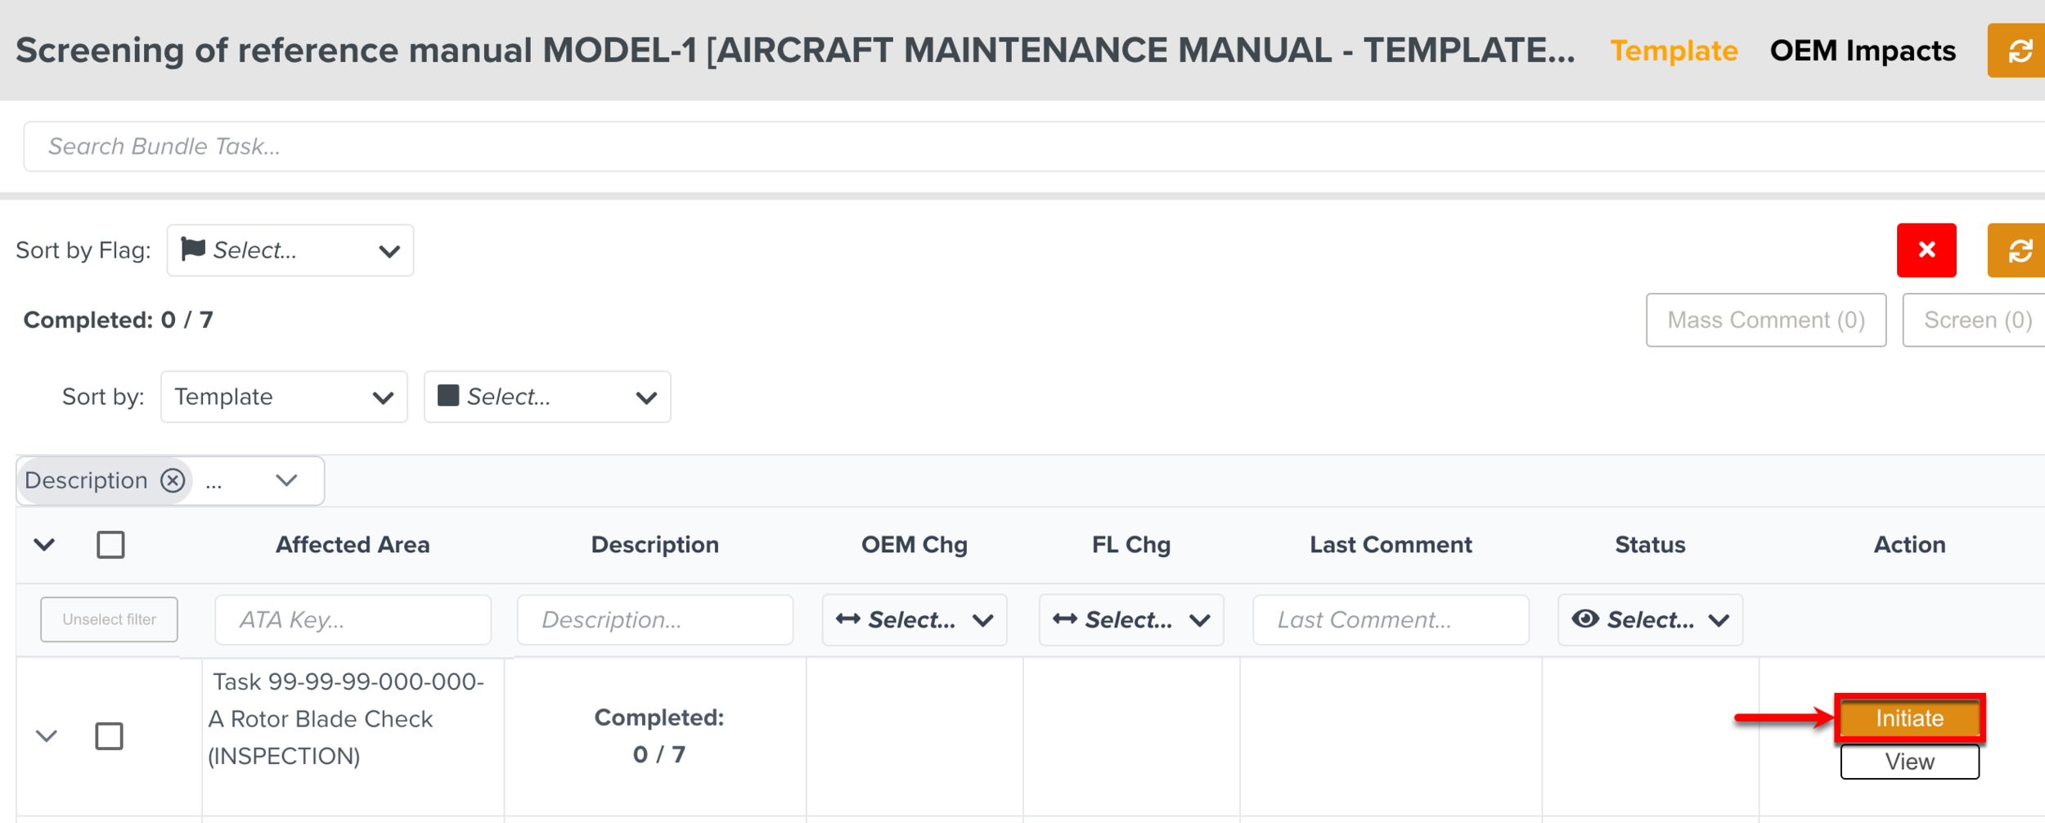The width and height of the screenshot is (2045, 823).
Task: Remove the Description chip via its X icon
Action: [173, 480]
